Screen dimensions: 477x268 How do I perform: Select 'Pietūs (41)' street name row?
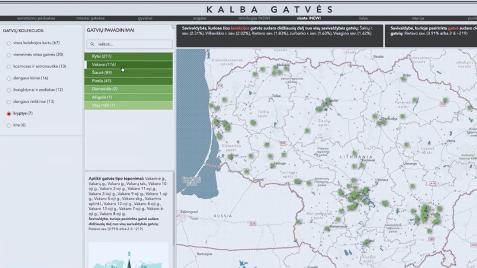[128, 81]
